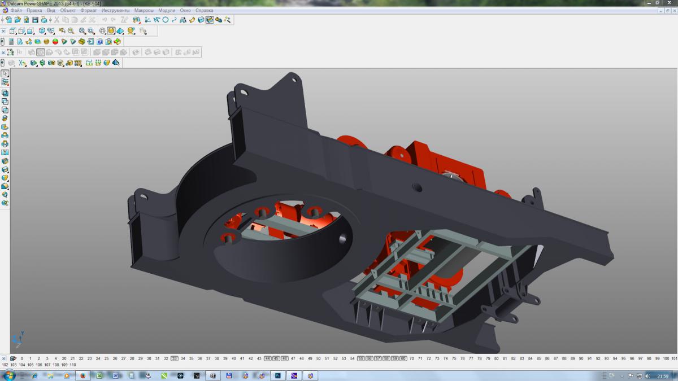Open the levels dialog icon beside level 0
The image size is (678, 381).
[x=13, y=358]
